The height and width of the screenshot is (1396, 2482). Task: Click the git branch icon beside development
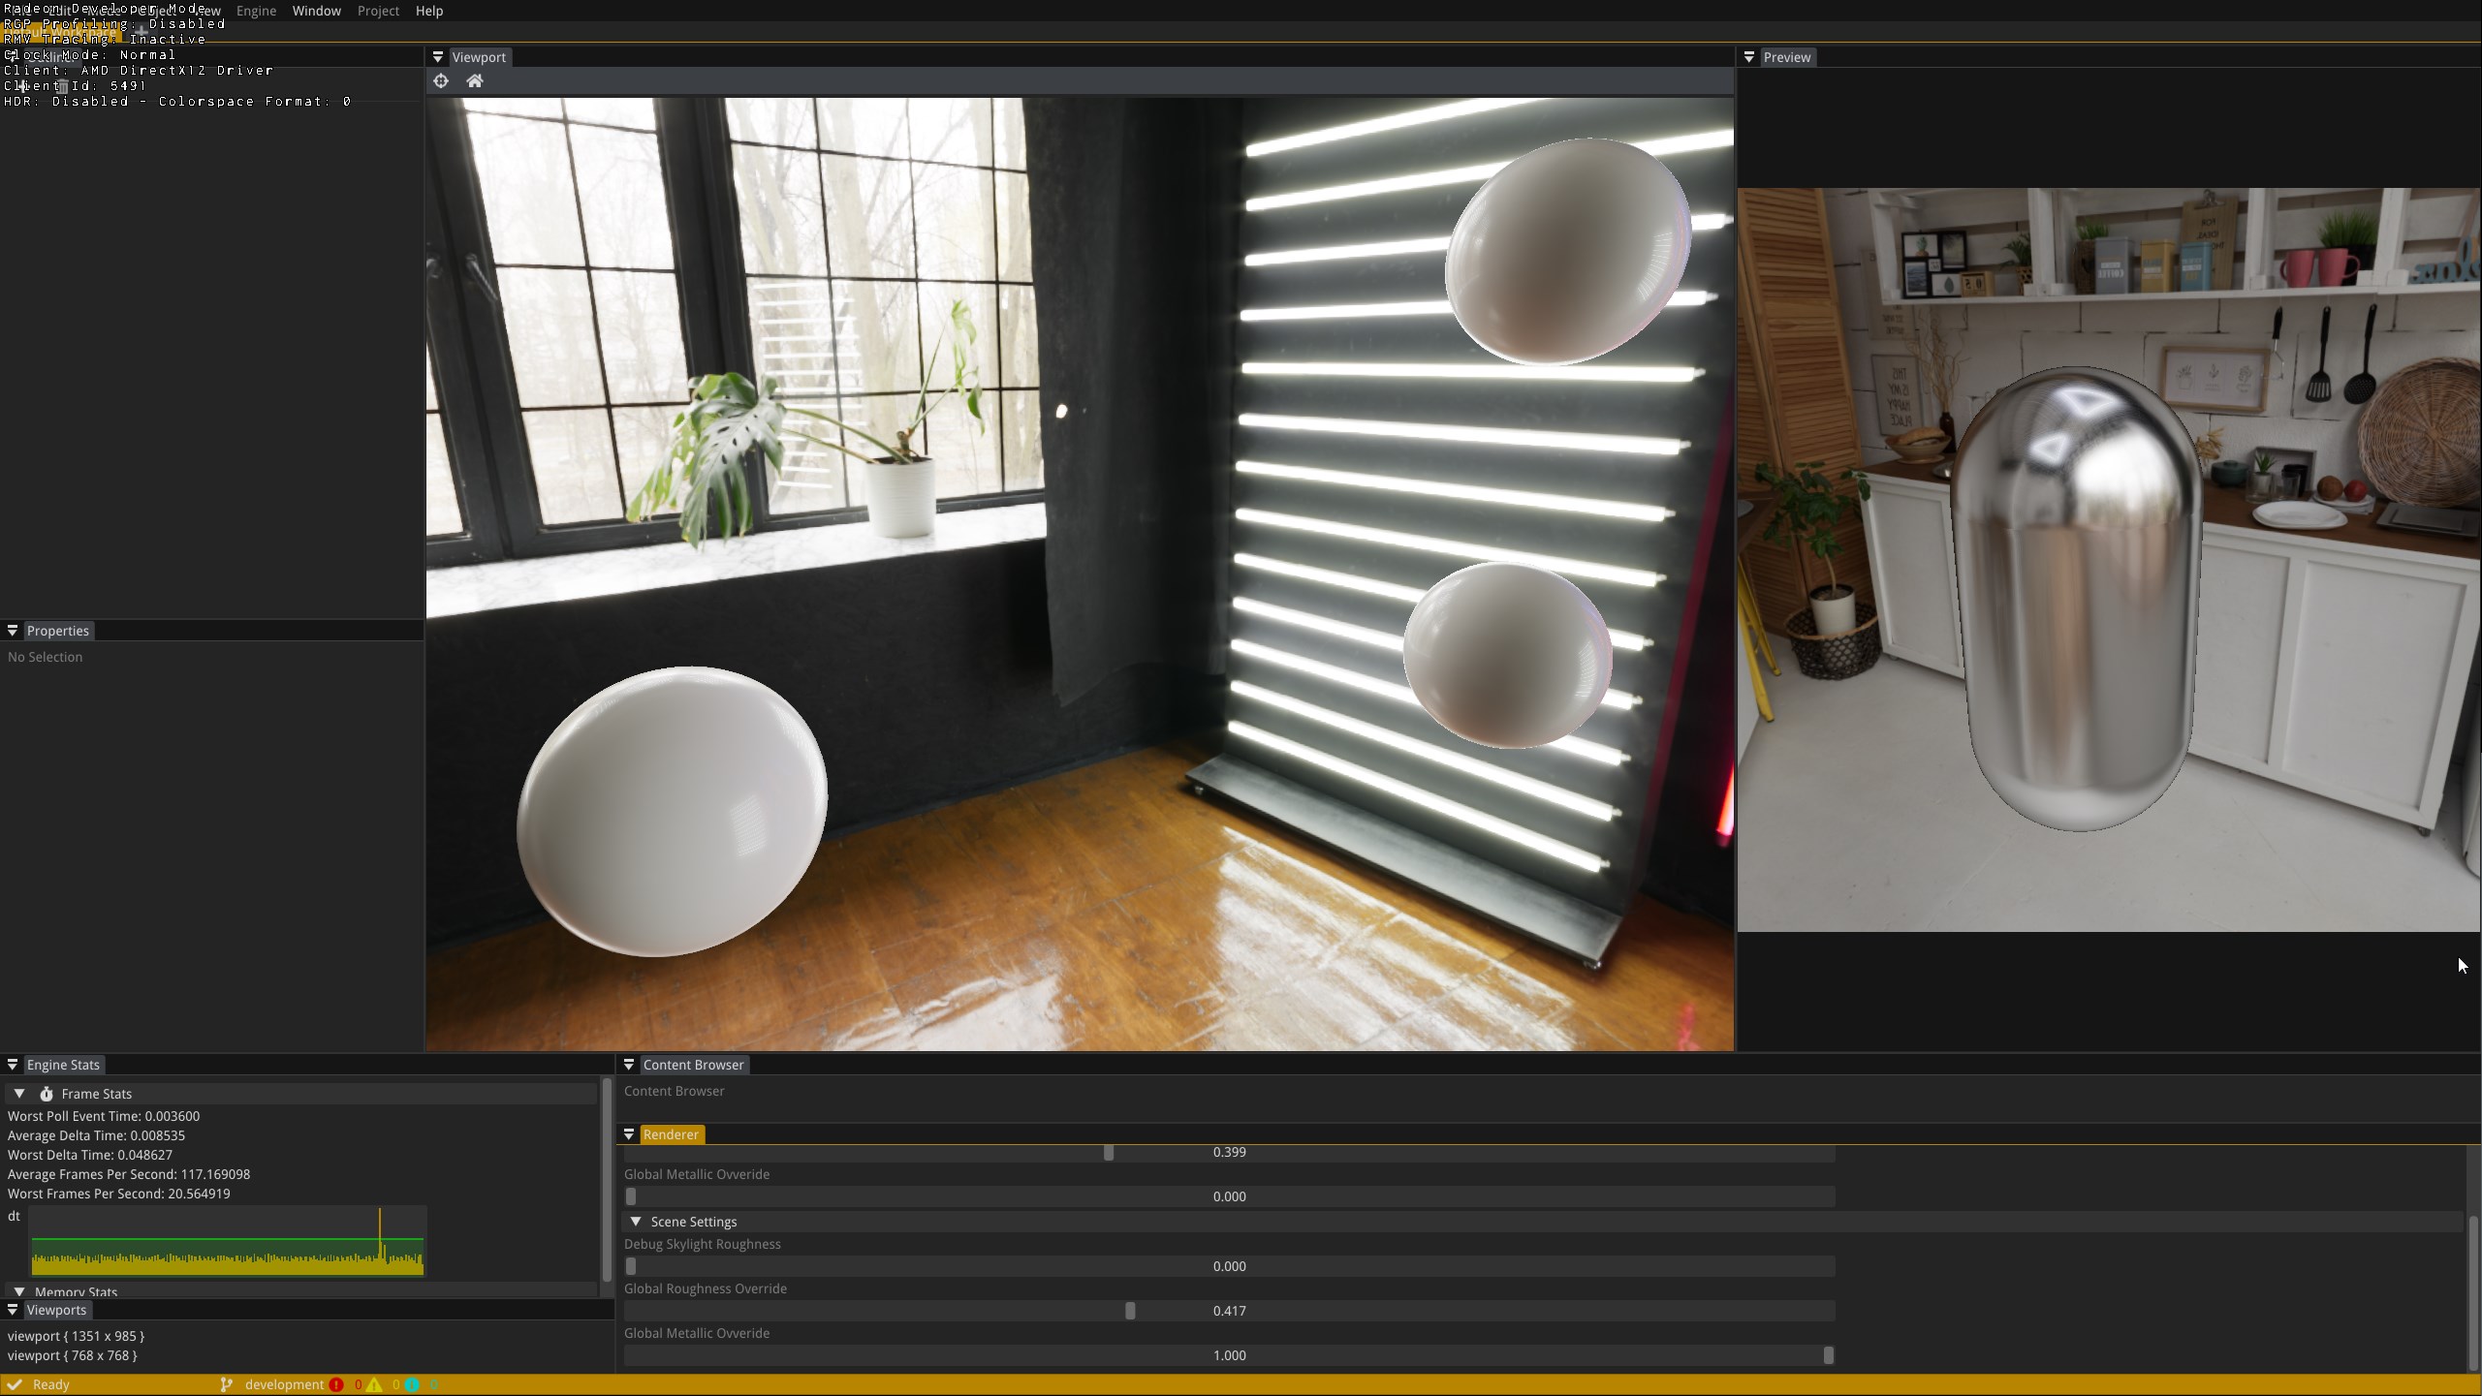(227, 1384)
